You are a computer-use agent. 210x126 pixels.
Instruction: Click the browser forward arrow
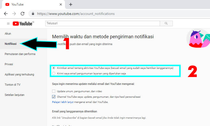[14, 14]
